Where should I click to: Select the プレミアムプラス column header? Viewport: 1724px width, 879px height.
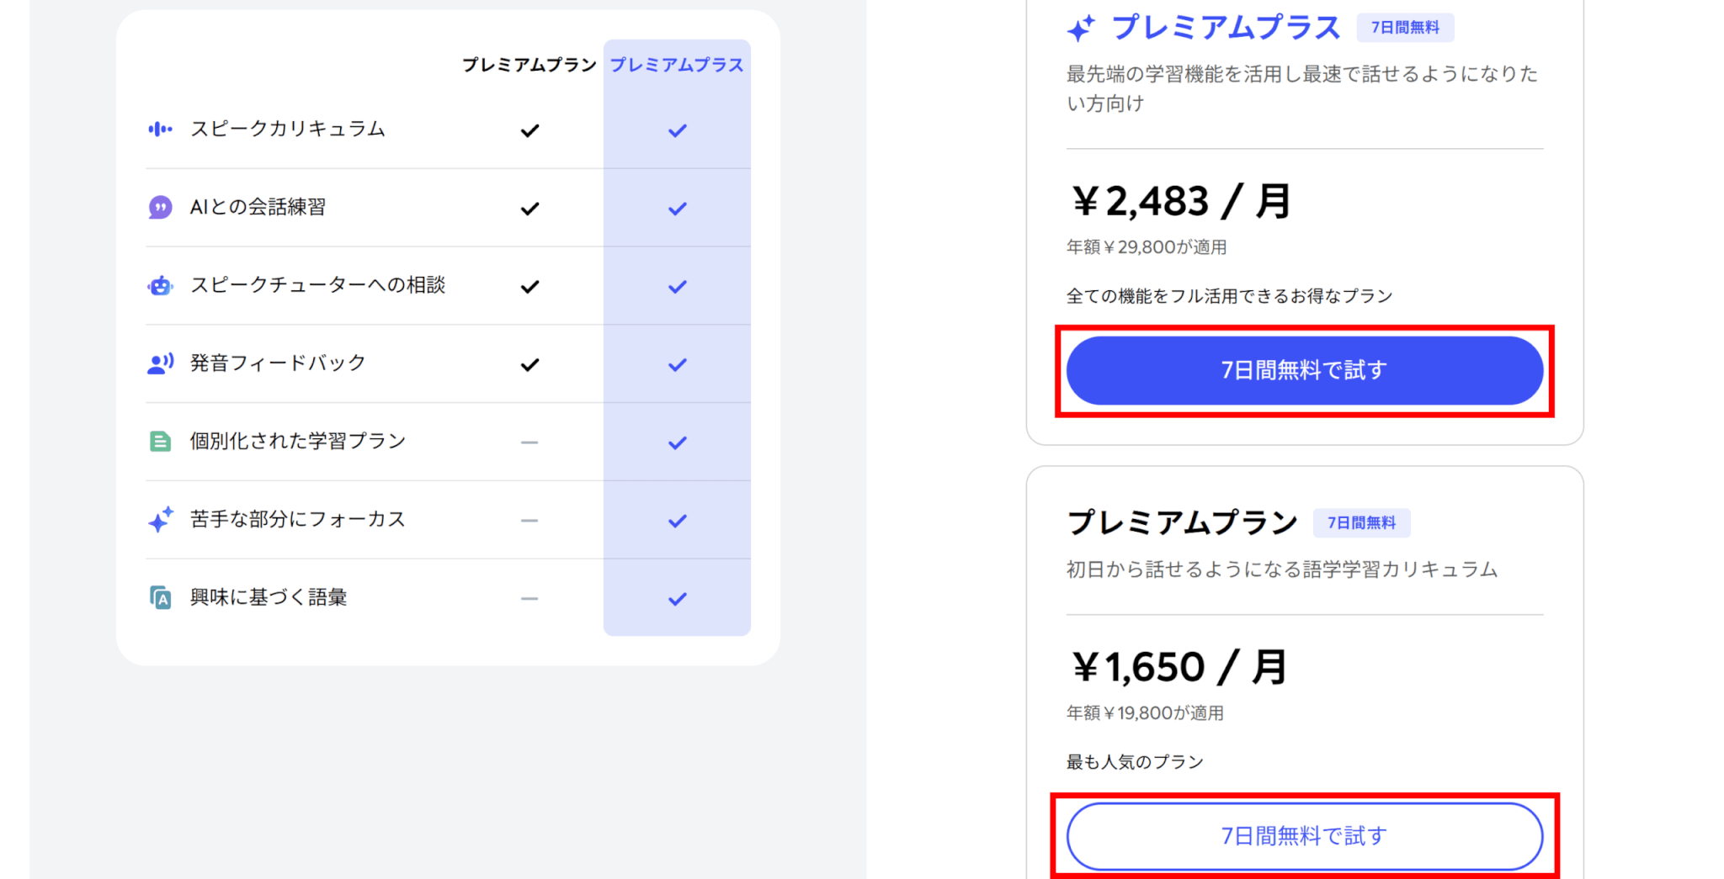677,65
